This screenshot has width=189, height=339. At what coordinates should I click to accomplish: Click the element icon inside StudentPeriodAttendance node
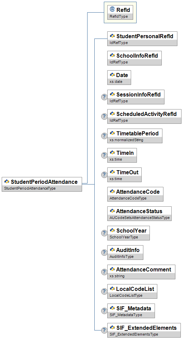[x=7, y=181]
